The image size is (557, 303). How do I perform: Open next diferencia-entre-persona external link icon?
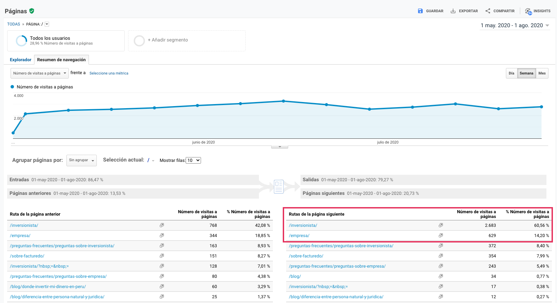click(441, 297)
